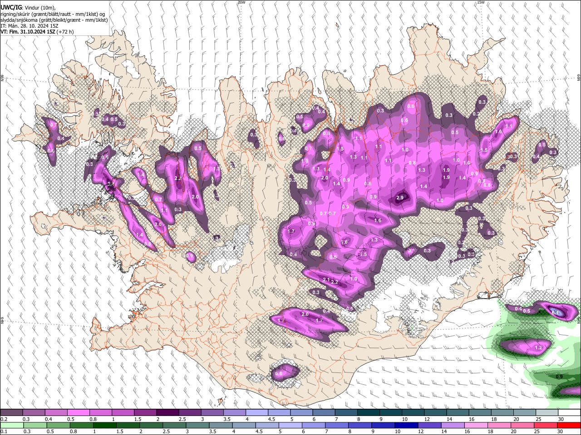This screenshot has width=581, height=435.
Task: Click the "3.5" label on the snow scale
Action: [x=227, y=419]
